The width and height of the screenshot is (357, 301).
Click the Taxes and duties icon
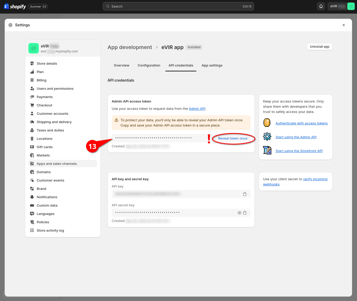(x=32, y=130)
